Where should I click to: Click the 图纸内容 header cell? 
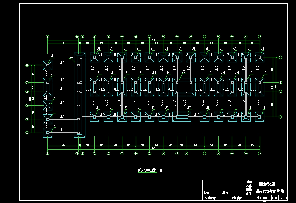click(x=249, y=191)
